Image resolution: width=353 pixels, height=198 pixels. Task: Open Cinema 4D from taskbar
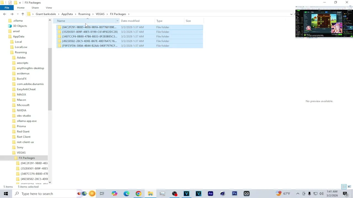point(223,194)
